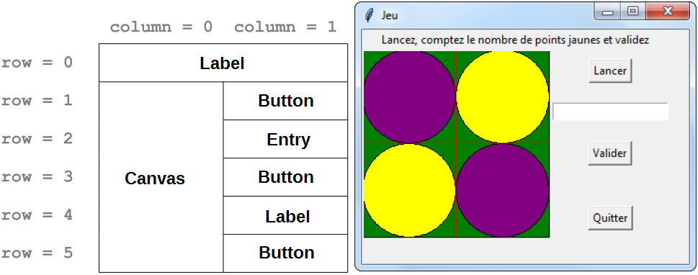
Task: Click the Quitter button to exit
Action: click(x=610, y=218)
